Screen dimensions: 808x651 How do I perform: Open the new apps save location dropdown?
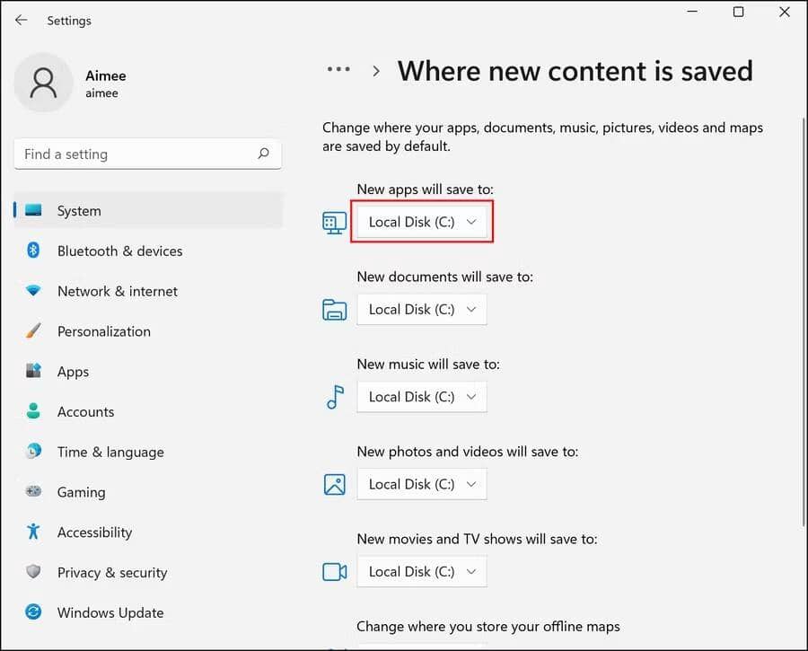click(x=420, y=221)
